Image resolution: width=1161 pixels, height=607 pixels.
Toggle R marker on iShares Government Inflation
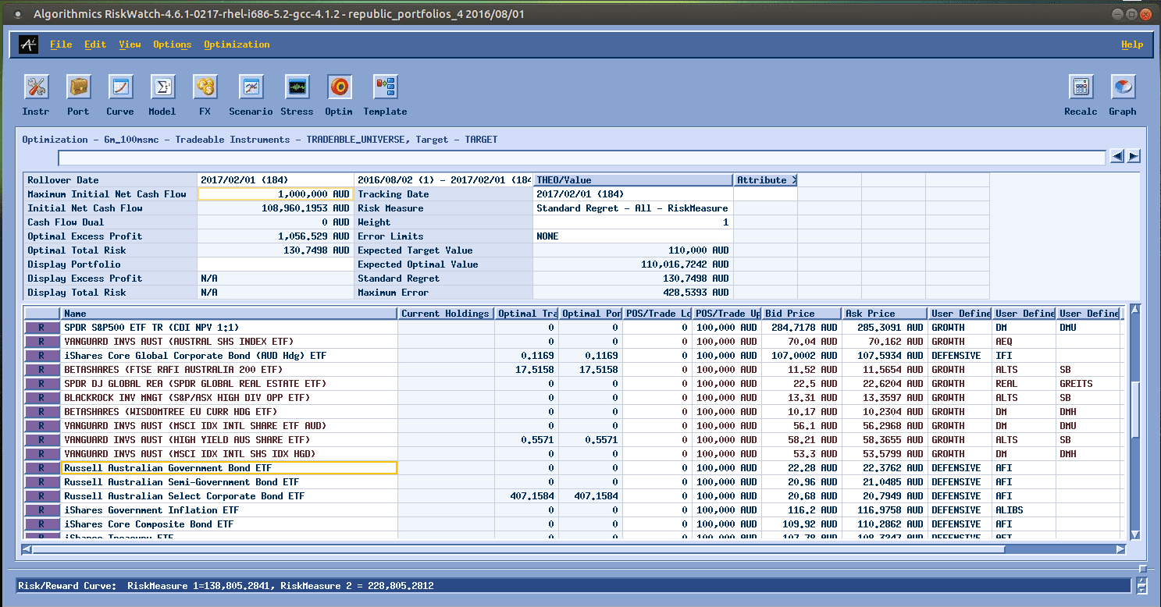[41, 510]
